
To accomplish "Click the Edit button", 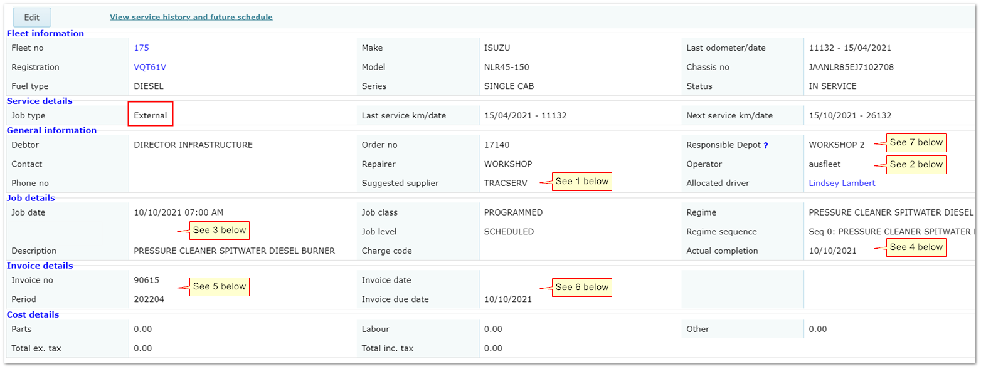I will [32, 18].
